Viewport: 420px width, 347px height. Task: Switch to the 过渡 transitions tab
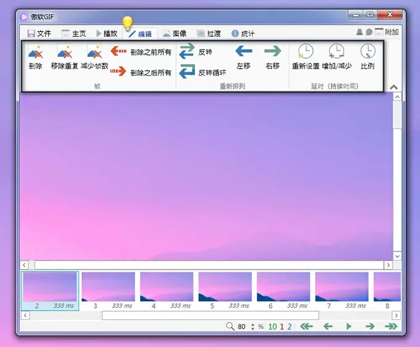tap(209, 33)
